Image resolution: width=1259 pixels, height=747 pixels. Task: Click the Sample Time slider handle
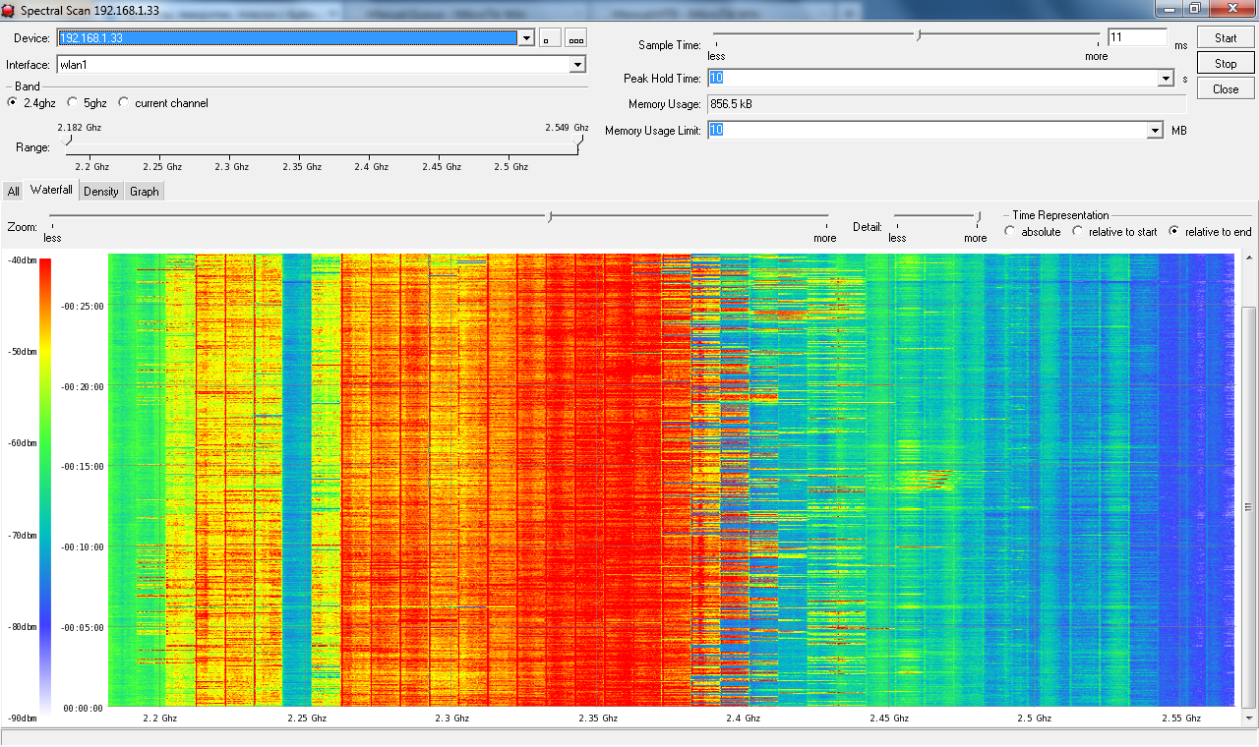pyautogui.click(x=919, y=34)
